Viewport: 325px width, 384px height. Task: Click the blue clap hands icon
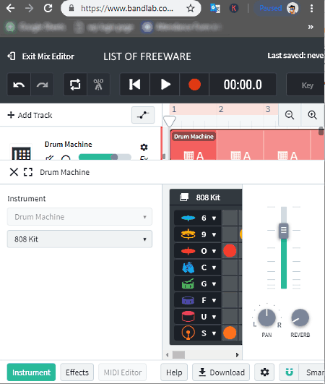pos(188,267)
